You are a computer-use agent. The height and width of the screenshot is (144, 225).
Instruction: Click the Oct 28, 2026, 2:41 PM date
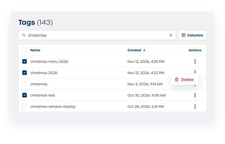pos(146,107)
